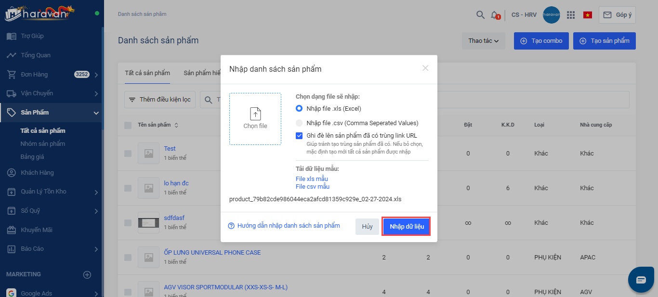Open the notifications bell icon
658x297 pixels.
click(x=494, y=15)
